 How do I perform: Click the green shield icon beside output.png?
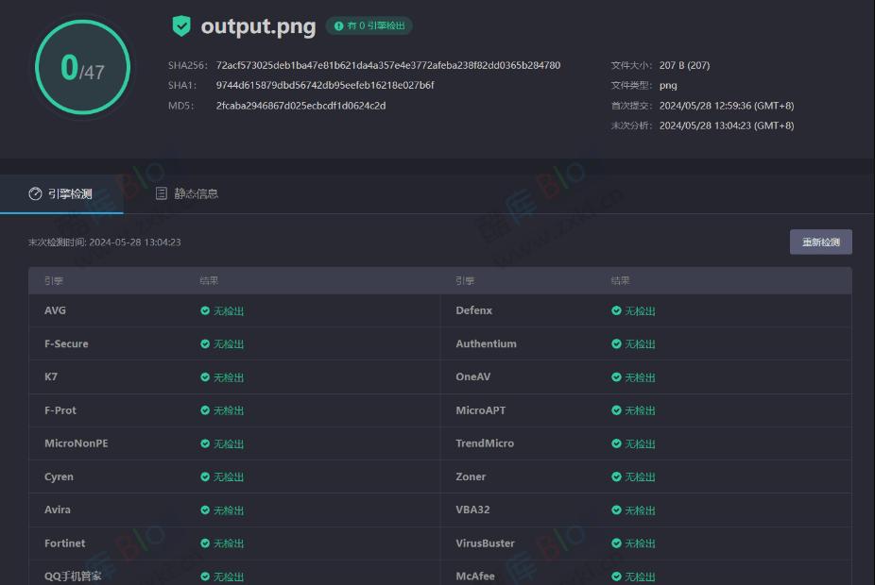tap(181, 26)
